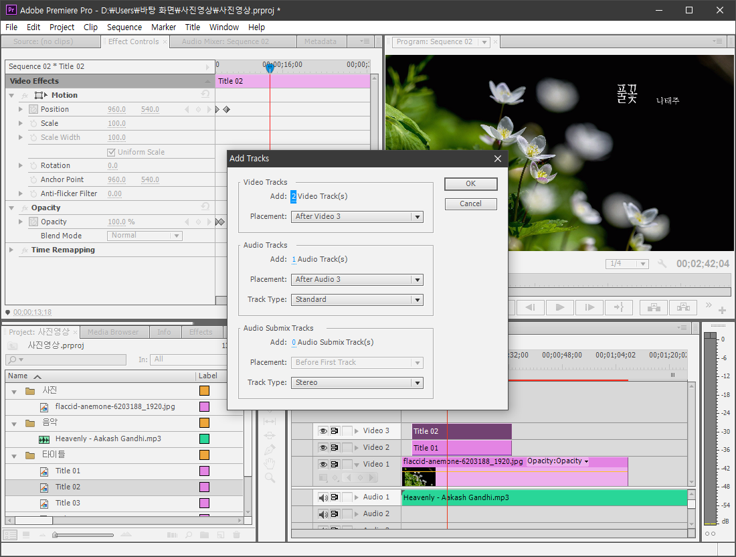This screenshot has height=557, width=736.
Task: Step forward one frame in Program monitor
Action: 589,307
